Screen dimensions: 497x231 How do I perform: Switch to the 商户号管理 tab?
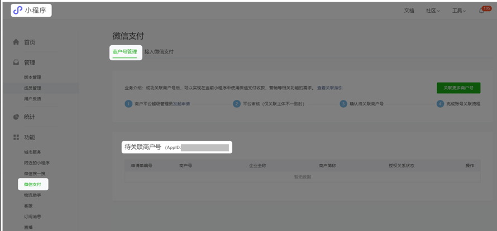(125, 52)
